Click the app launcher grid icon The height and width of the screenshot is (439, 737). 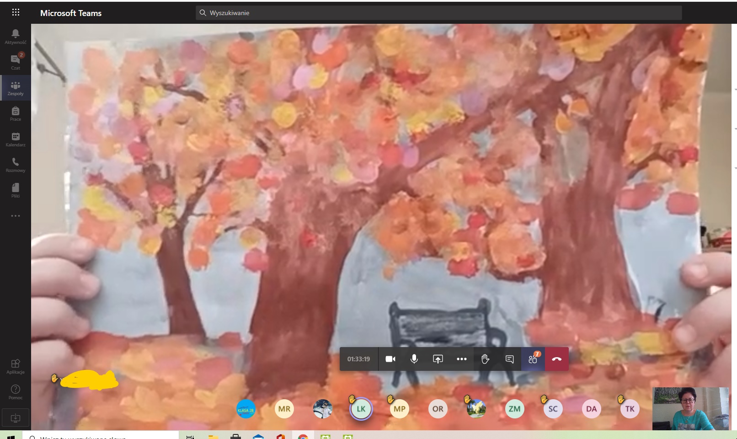tap(16, 12)
